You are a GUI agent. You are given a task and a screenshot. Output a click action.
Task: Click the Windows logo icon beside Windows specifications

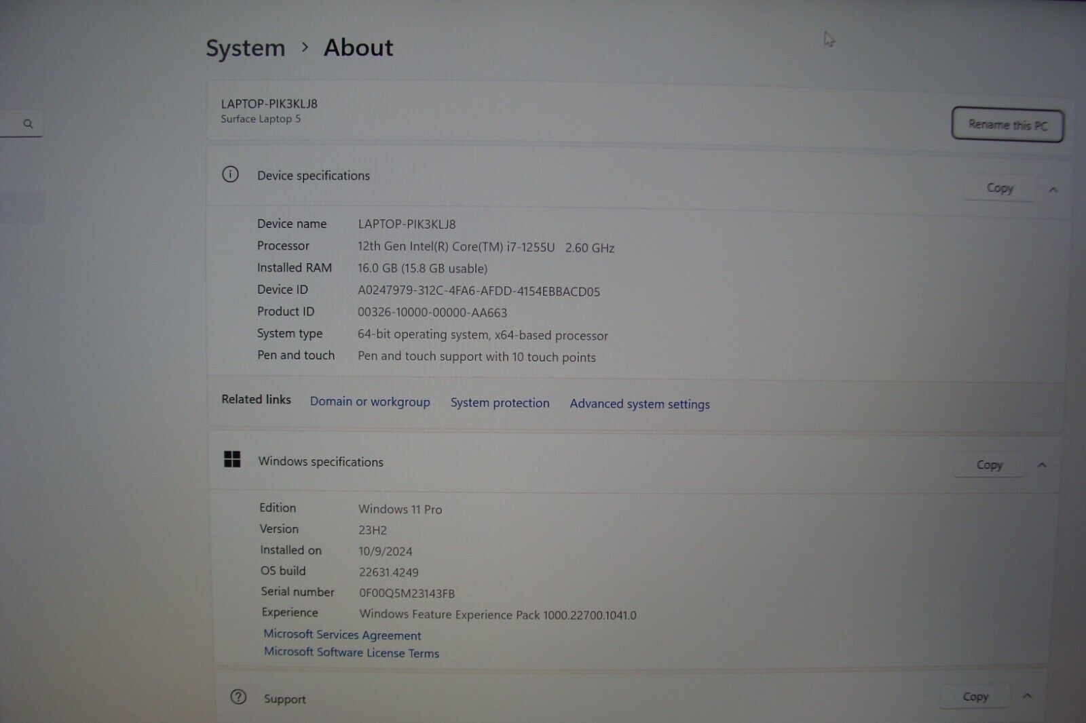232,459
